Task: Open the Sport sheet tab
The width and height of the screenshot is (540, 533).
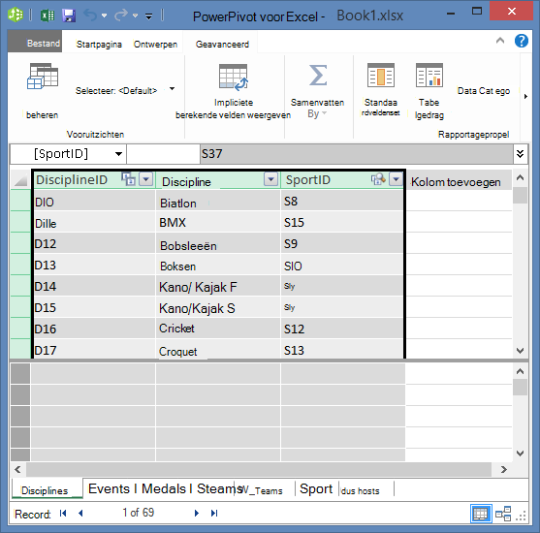Action: coord(316,489)
